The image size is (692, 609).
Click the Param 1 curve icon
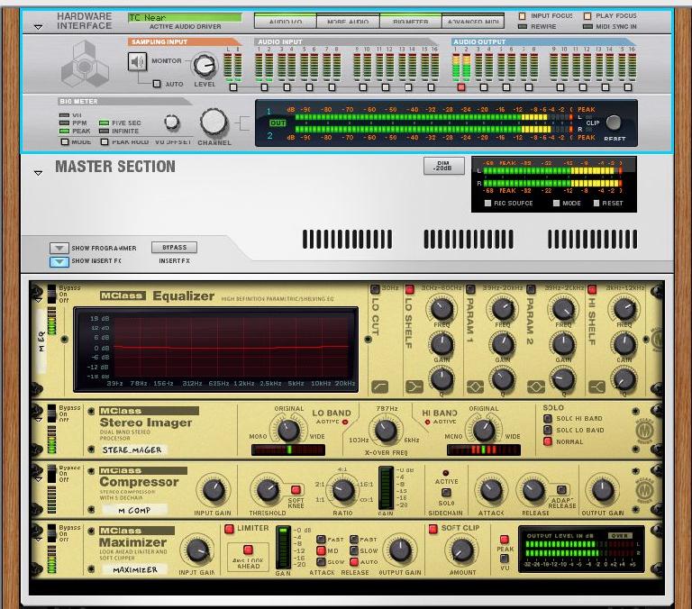[x=476, y=387]
